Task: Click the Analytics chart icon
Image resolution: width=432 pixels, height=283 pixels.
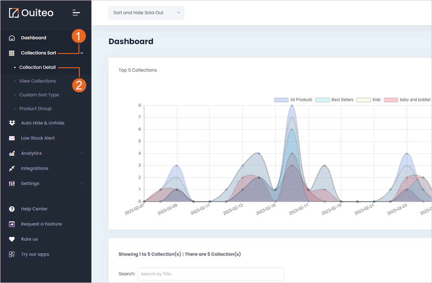Action: coord(12,153)
